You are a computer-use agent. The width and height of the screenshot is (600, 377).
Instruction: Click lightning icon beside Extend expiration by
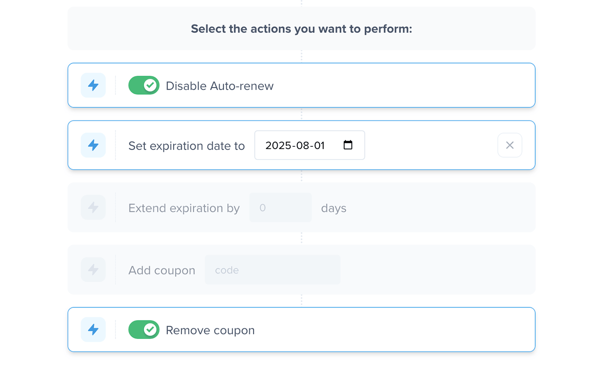tap(93, 207)
